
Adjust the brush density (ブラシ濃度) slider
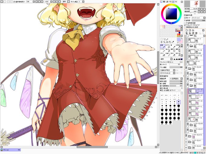click(176, 67)
